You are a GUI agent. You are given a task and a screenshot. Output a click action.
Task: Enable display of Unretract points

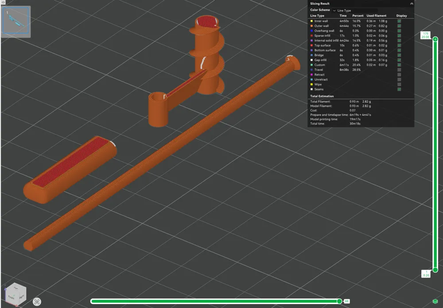point(399,79)
